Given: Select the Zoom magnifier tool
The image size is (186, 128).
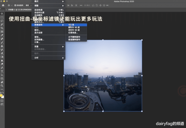Looking at the screenshot, I should click(x=2, y=86).
